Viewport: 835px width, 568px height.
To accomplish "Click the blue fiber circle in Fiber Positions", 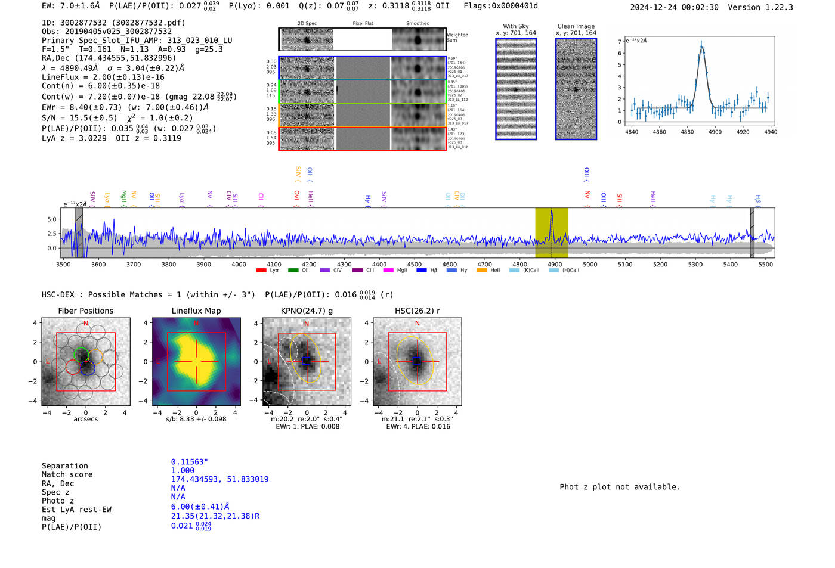I will 87,368.
